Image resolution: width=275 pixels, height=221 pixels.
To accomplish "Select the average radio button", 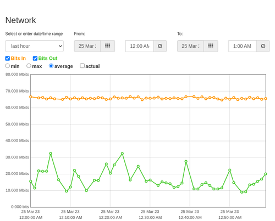I will [51, 66].
